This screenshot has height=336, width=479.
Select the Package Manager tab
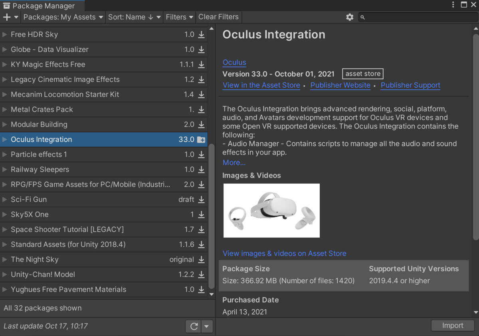point(42,6)
